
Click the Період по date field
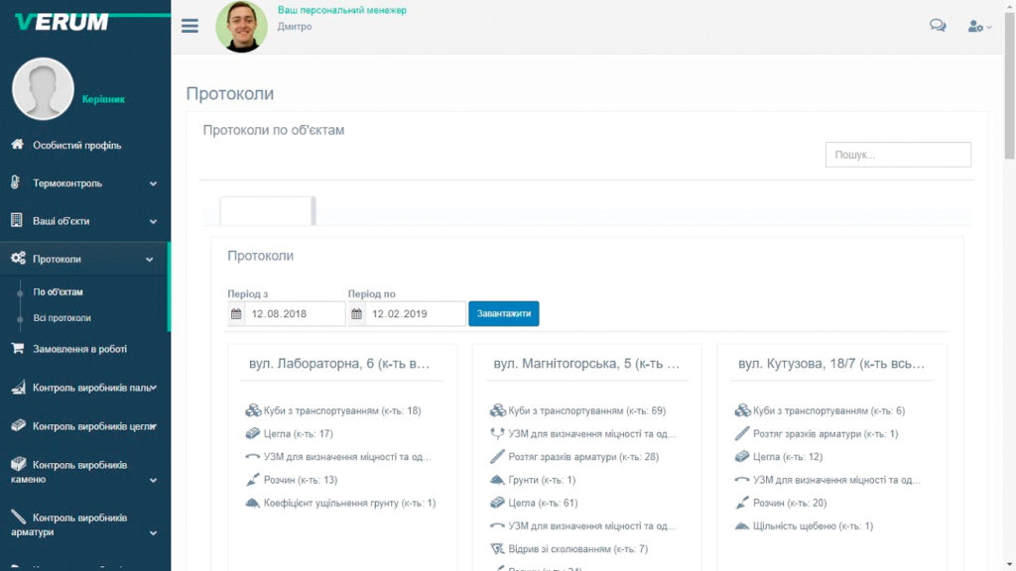coord(416,314)
